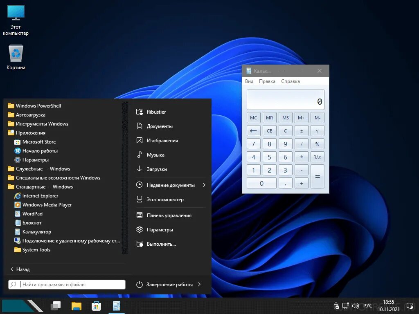Image resolution: width=419 pixels, height=314 pixels.
Task: Launch WordPad from the Start menu
Action: (32, 213)
